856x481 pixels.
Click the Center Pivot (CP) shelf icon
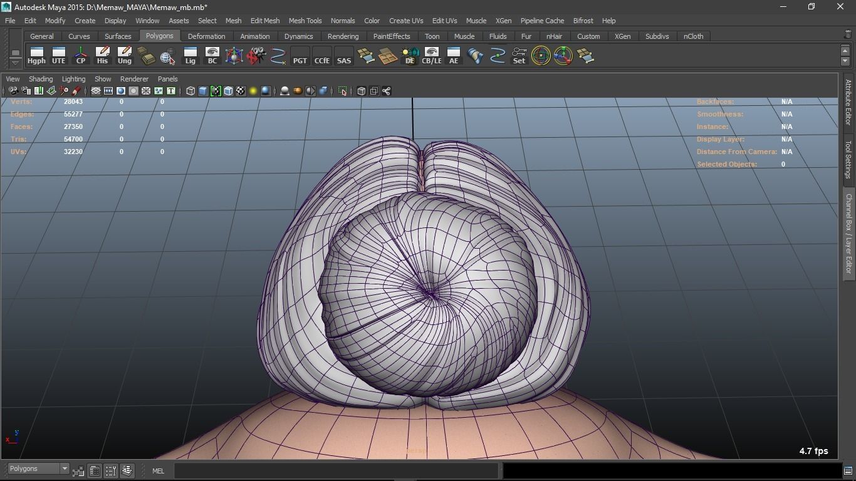[81, 56]
